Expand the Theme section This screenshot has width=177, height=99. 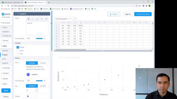(5, 40)
